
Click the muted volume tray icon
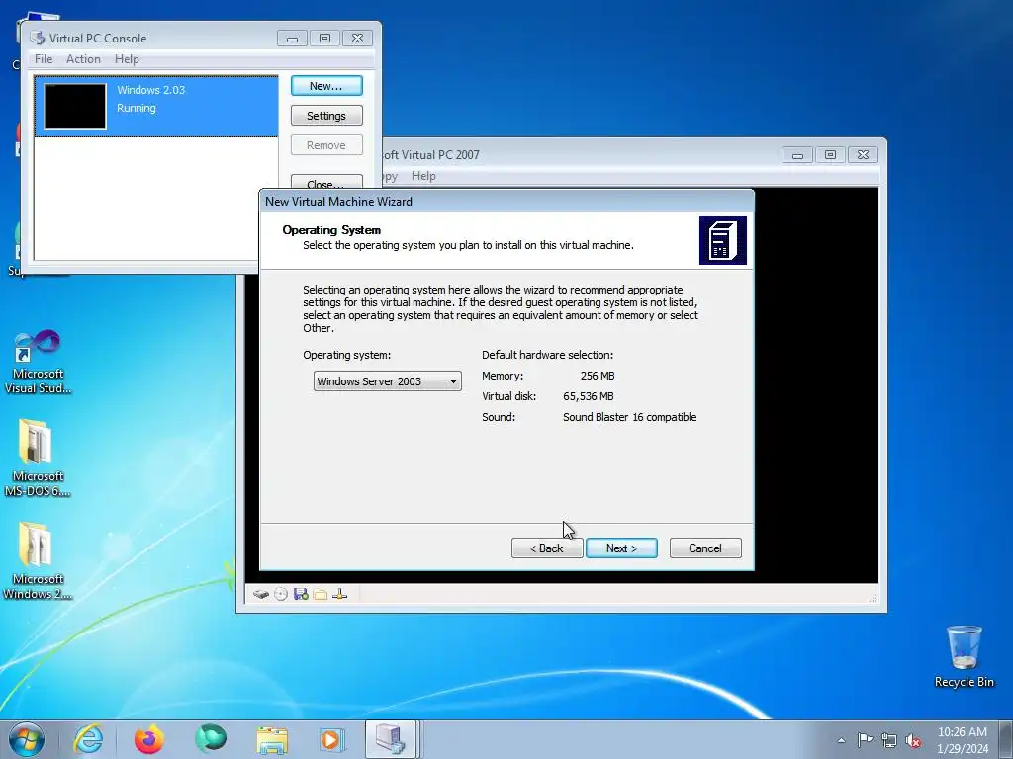[x=913, y=740]
